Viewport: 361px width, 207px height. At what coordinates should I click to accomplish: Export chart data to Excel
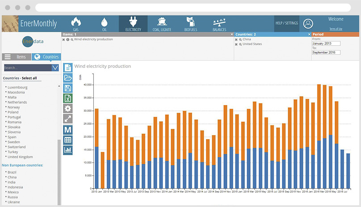tap(68, 98)
